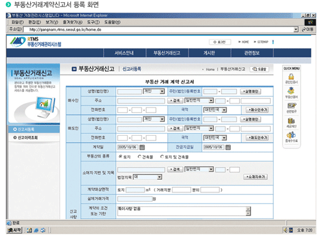Open the 도움말(H) menu
Screen dimensions: 325x236
click(112, 22)
